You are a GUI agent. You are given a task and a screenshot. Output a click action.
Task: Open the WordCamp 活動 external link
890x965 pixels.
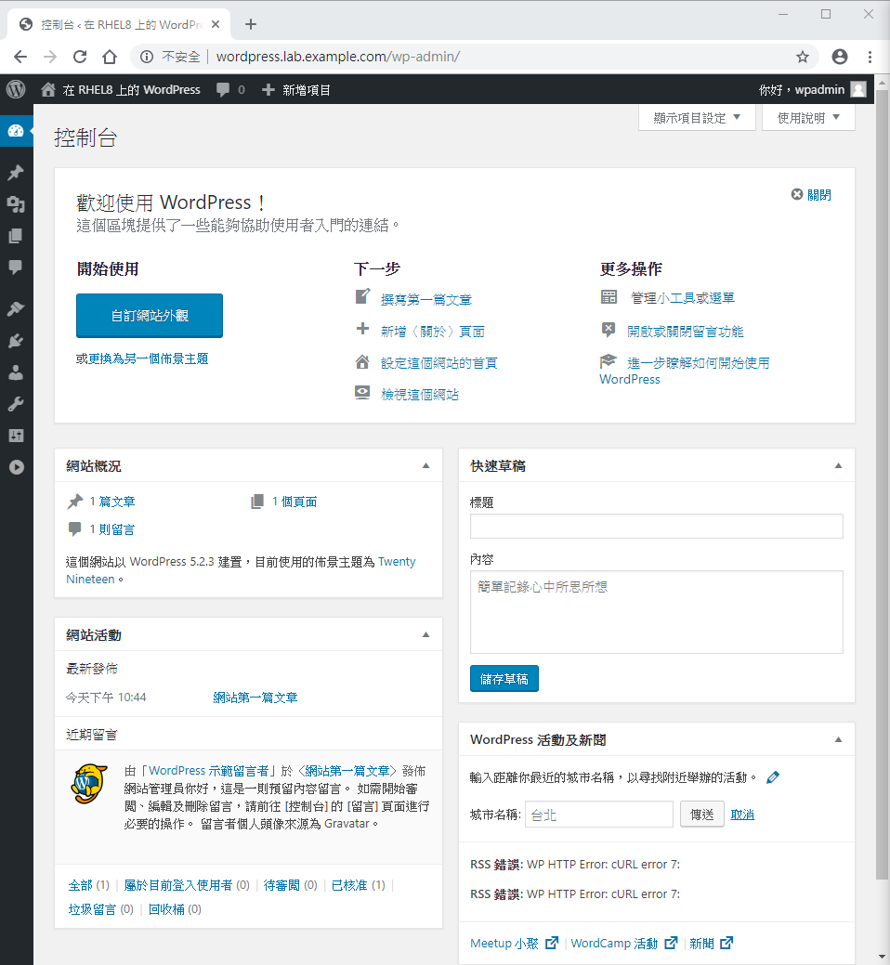point(624,943)
